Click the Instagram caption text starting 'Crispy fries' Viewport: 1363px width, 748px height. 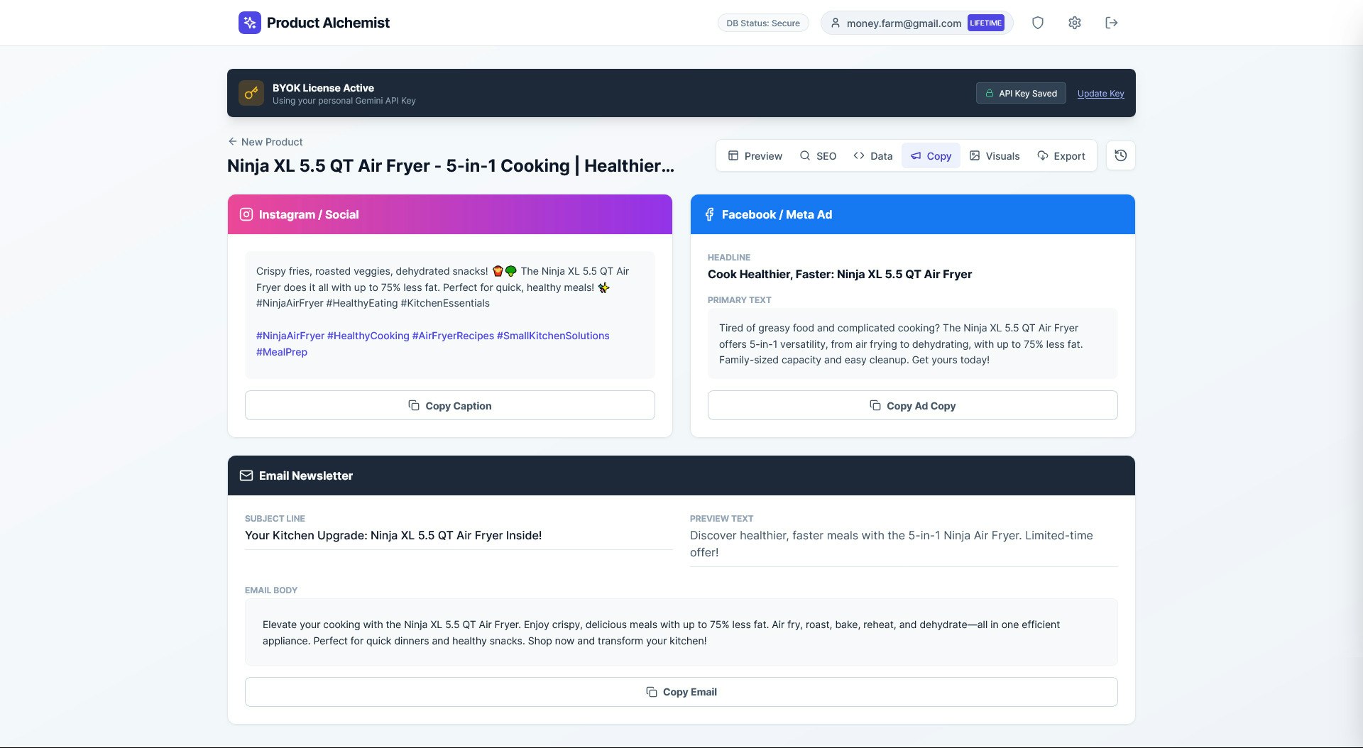443,287
